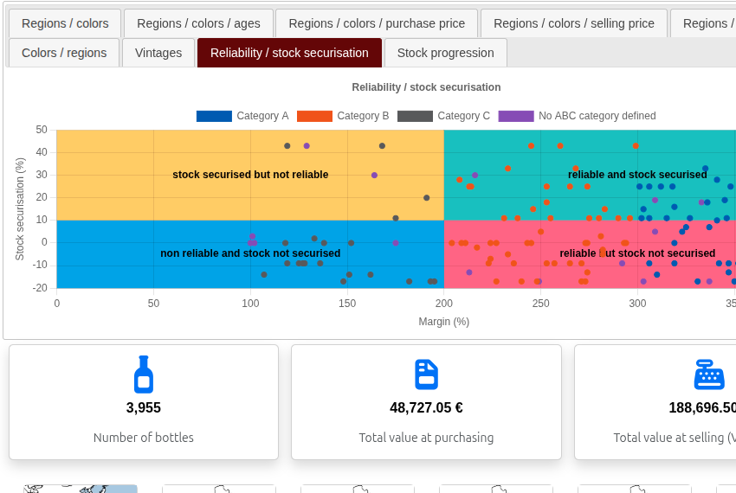Switch to Regions / colors / ages tab

pos(198,23)
